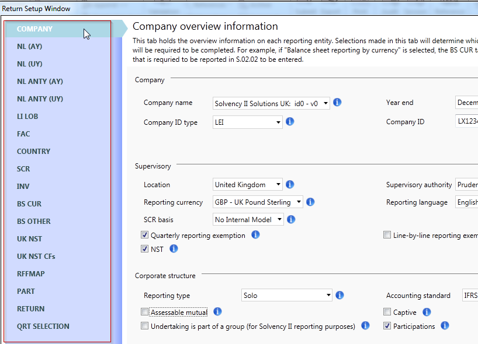The height and width of the screenshot is (344, 478).
Task: Click the info icon next to SCR basis
Action: (x=290, y=220)
